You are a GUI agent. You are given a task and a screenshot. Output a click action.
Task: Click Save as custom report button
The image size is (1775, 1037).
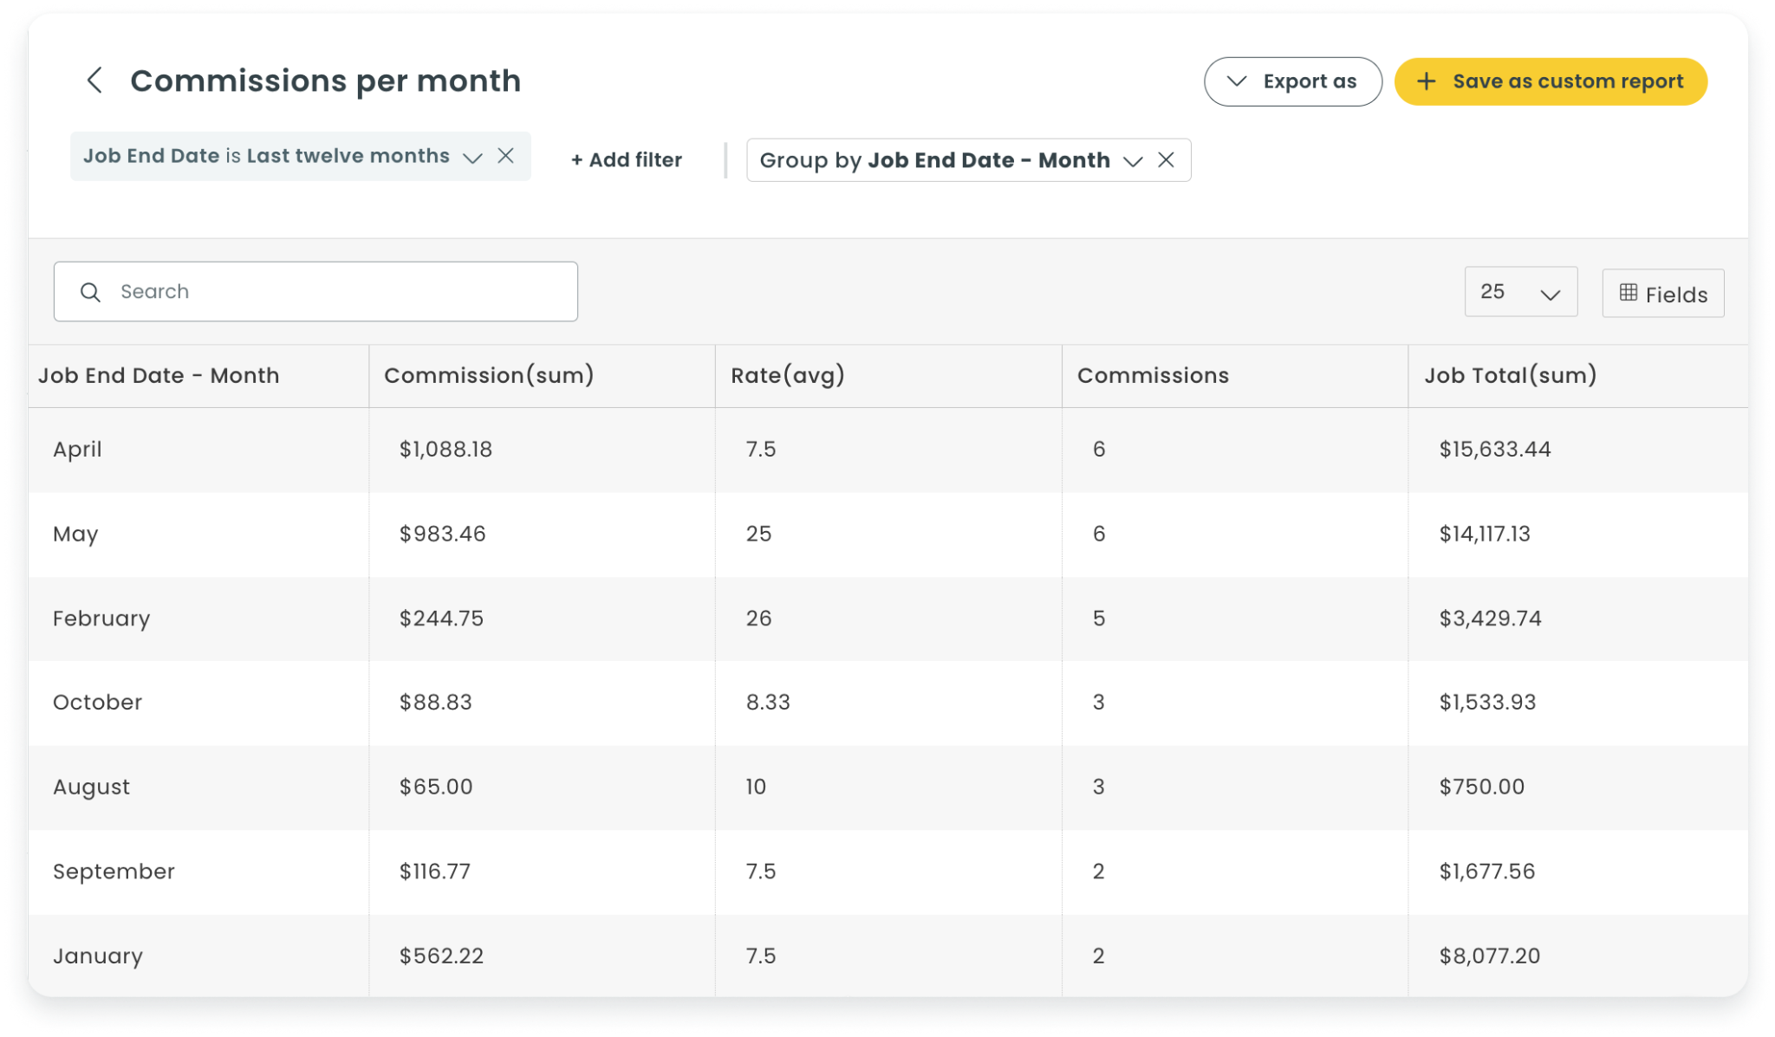pyautogui.click(x=1551, y=81)
